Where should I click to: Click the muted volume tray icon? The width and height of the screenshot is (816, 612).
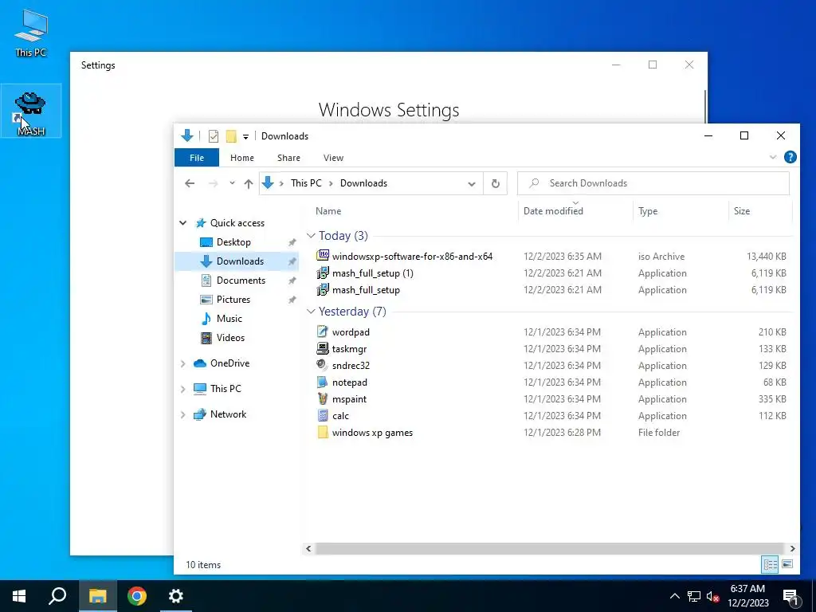point(713,596)
